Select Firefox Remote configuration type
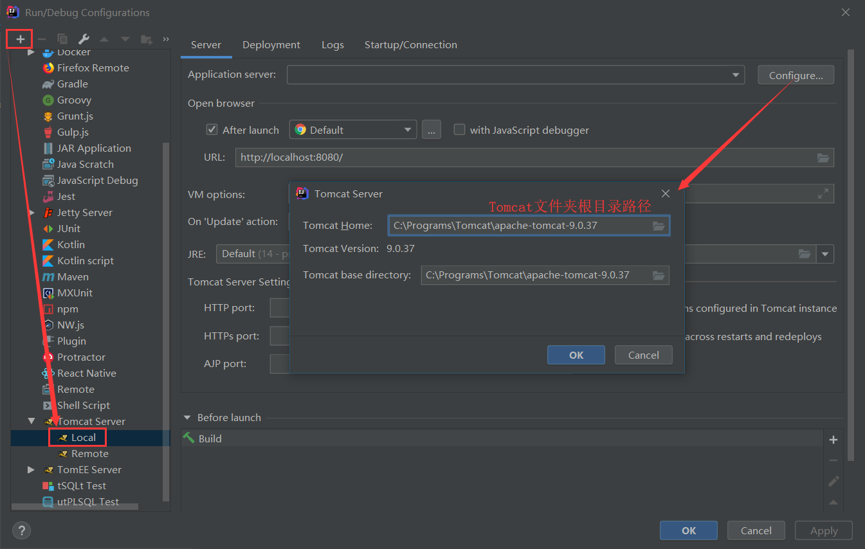The height and width of the screenshot is (549, 865). click(93, 67)
